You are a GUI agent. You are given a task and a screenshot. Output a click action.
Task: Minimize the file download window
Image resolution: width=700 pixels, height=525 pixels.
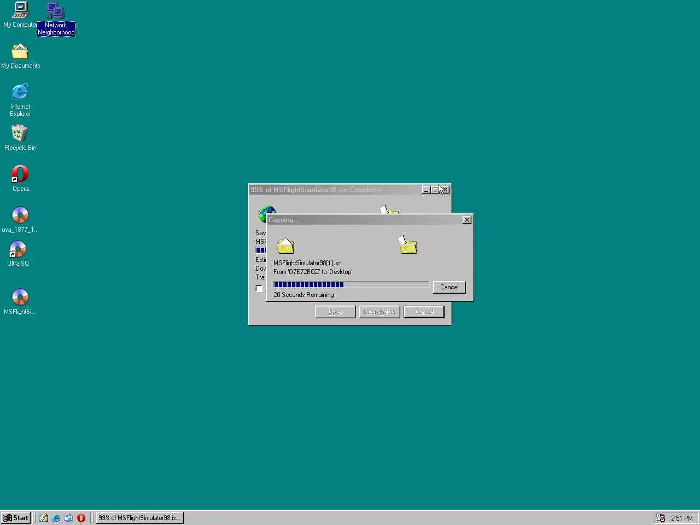pyautogui.click(x=426, y=190)
